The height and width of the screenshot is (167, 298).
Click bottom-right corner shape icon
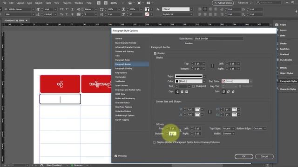[x=234, y=115]
